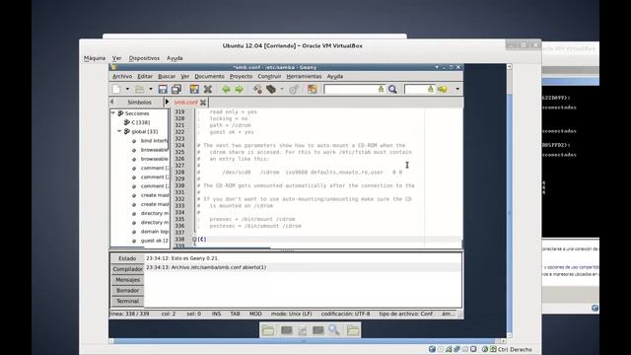This screenshot has height=355, width=631.
Task: Open the Proyecto menu
Action: tap(241, 76)
